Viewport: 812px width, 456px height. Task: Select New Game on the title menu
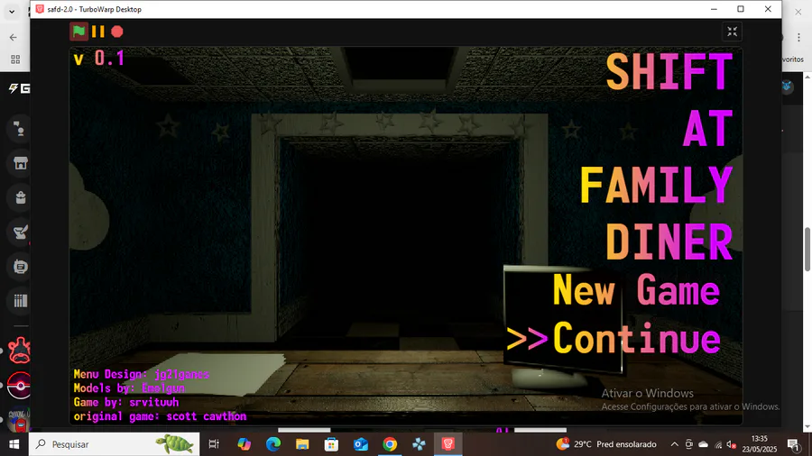pos(636,290)
